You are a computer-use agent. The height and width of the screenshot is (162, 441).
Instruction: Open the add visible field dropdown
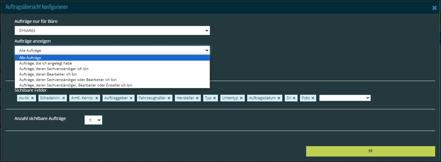pos(345,98)
